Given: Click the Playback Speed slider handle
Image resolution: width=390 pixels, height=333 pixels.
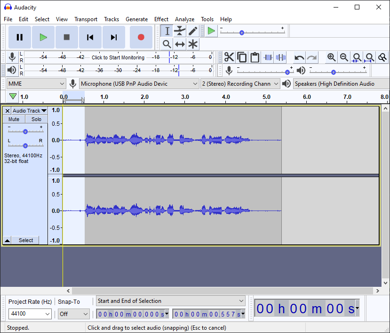Looking at the screenshot, I should click(x=241, y=32).
